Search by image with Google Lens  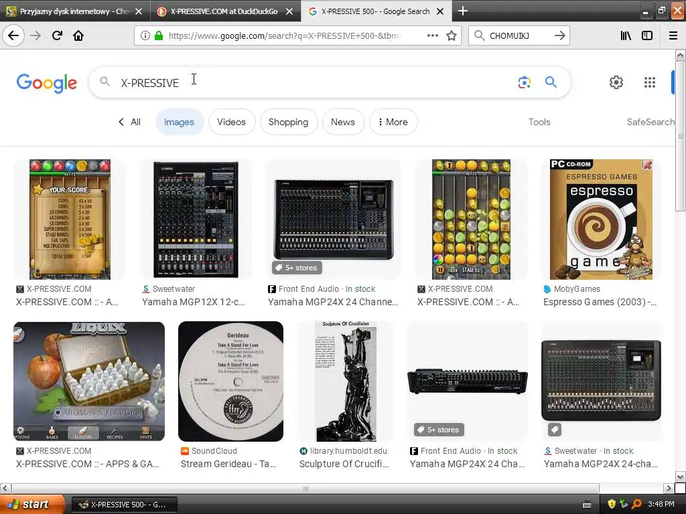[524, 82]
